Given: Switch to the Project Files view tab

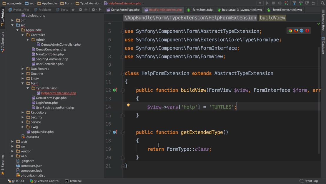Looking at the screenshot, I should 19,10.
